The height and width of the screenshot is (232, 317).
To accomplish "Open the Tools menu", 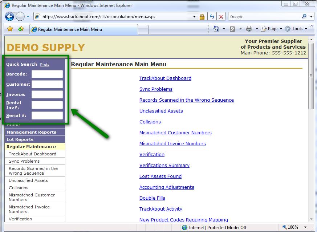I will [296, 29].
